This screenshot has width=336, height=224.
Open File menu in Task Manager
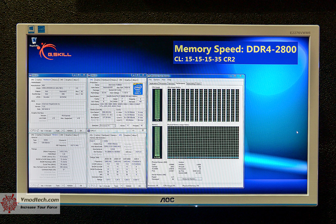150,80
